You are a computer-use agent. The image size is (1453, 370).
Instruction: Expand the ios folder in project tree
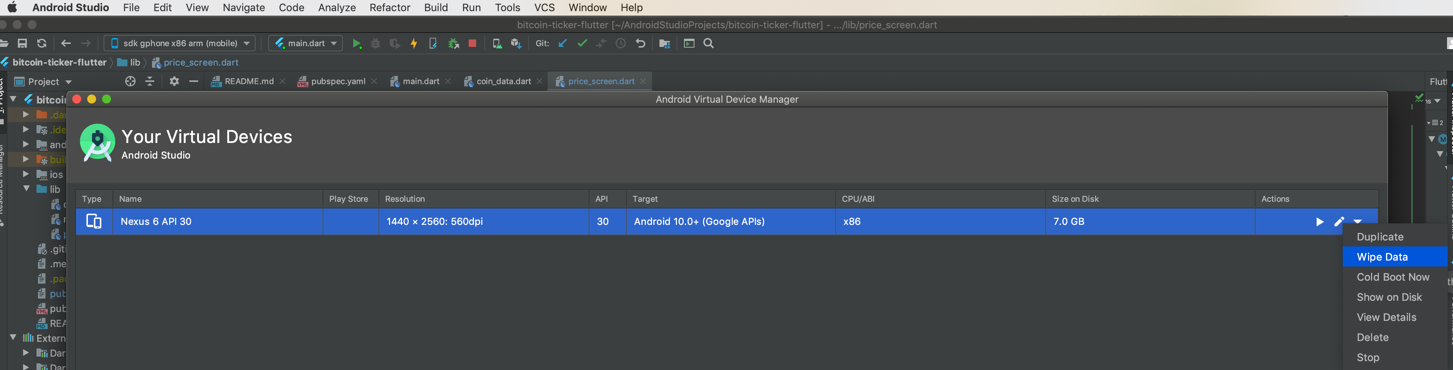[x=26, y=175]
